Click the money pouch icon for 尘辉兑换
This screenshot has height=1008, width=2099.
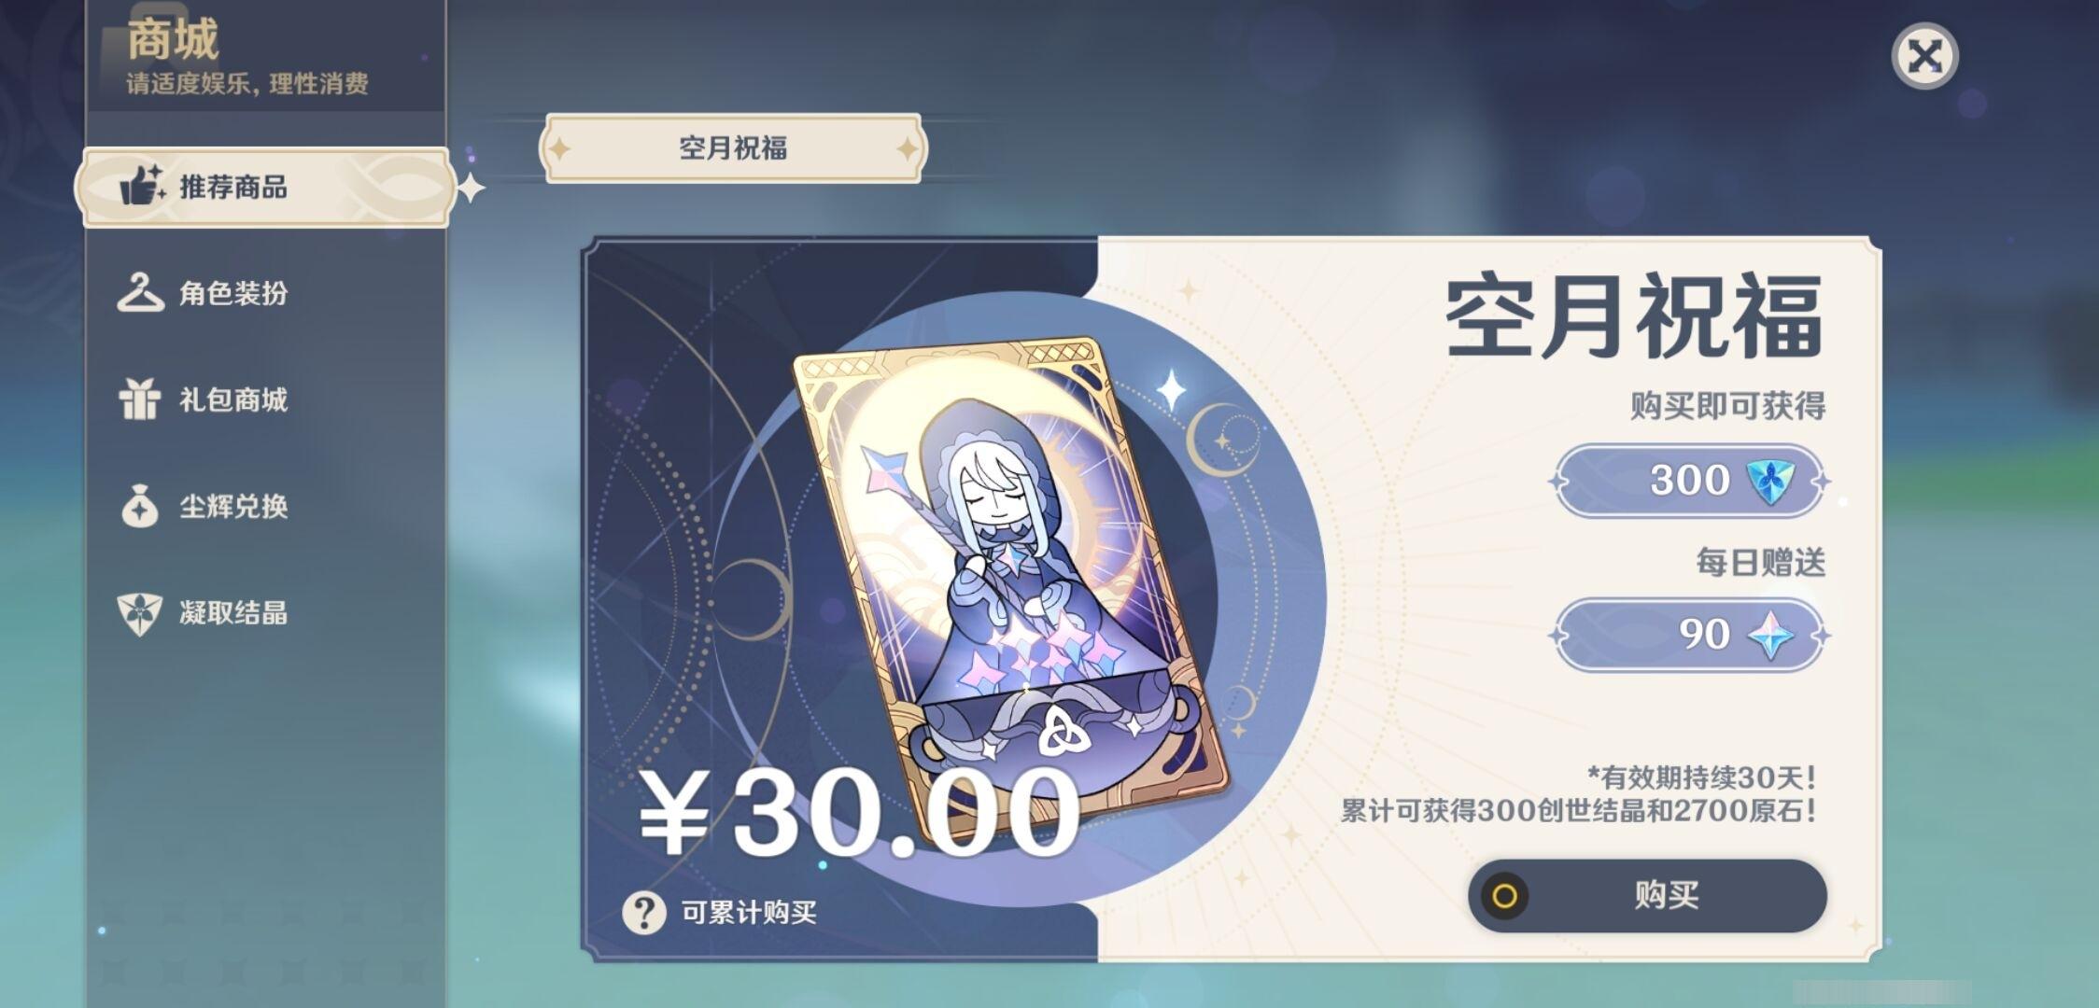coord(139,506)
